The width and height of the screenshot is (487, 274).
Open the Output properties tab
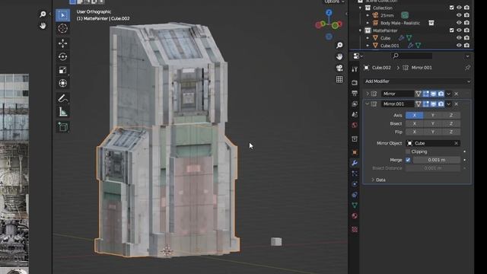(355, 93)
